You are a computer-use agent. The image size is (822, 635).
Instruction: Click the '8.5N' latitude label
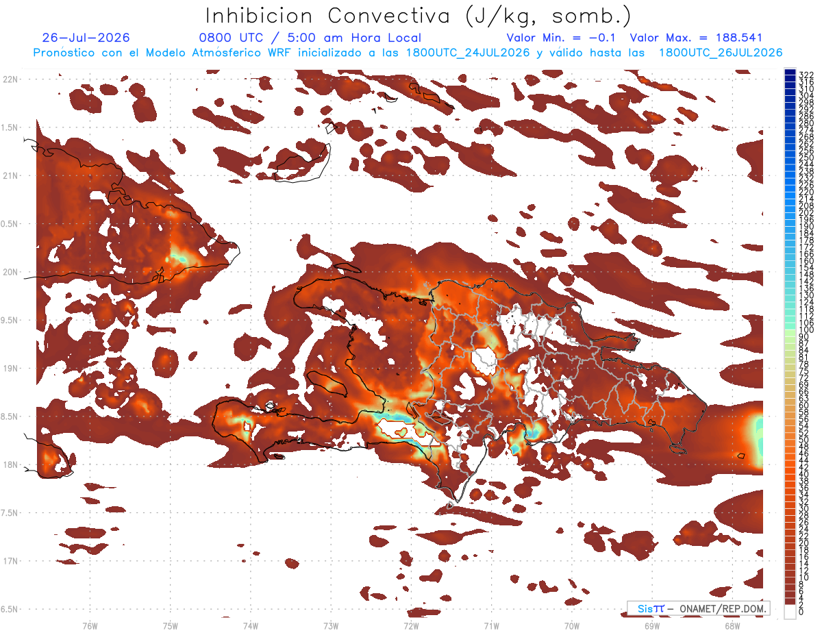10,416
